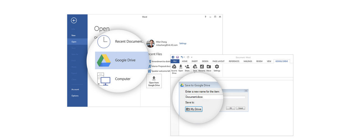Click the Open from Google Drive button
The image size is (359, 139).
click(154, 81)
